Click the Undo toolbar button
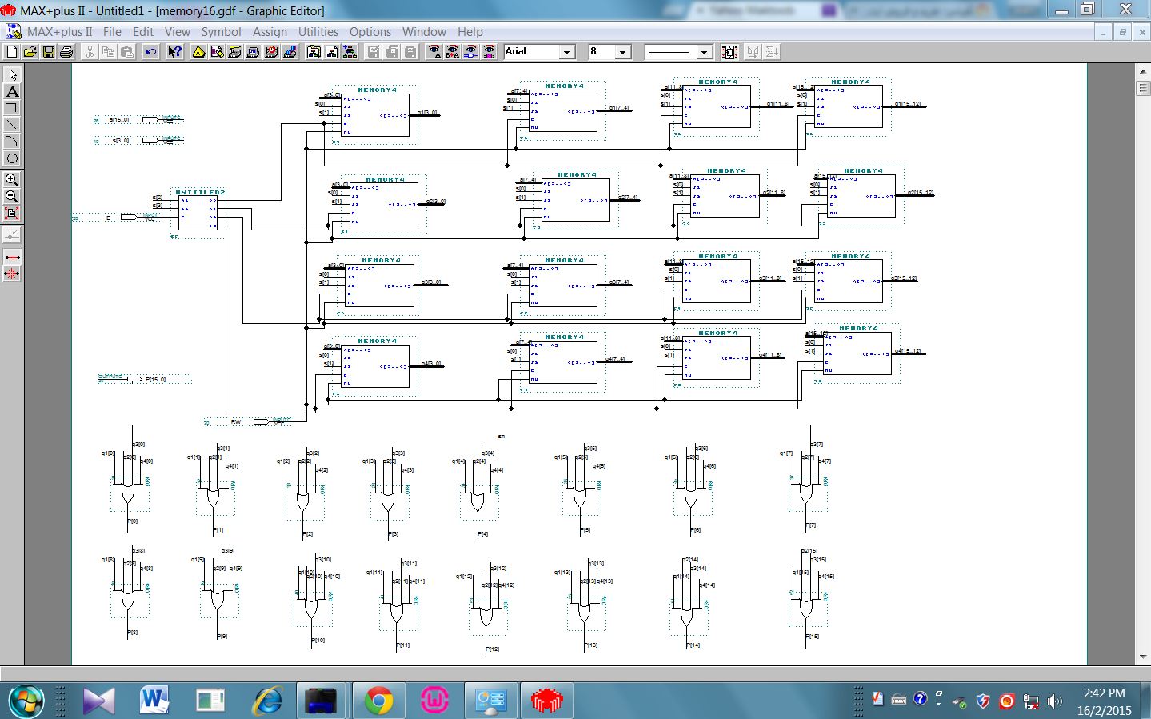1151x719 pixels. 150,52
